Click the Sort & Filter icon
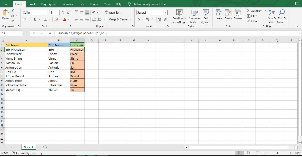This screenshot has width=302, height=157. [x=272, y=16]
